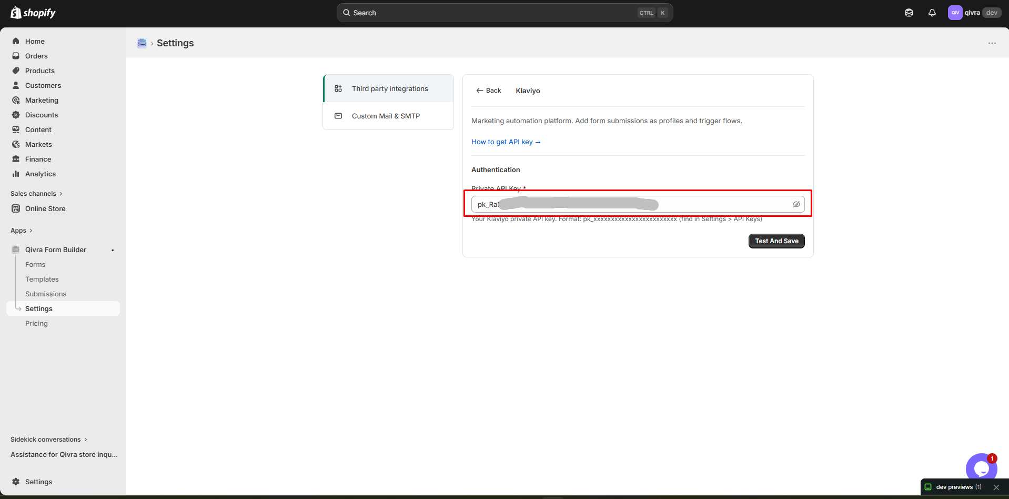Click the Markets globe icon
1009x499 pixels.
16,144
